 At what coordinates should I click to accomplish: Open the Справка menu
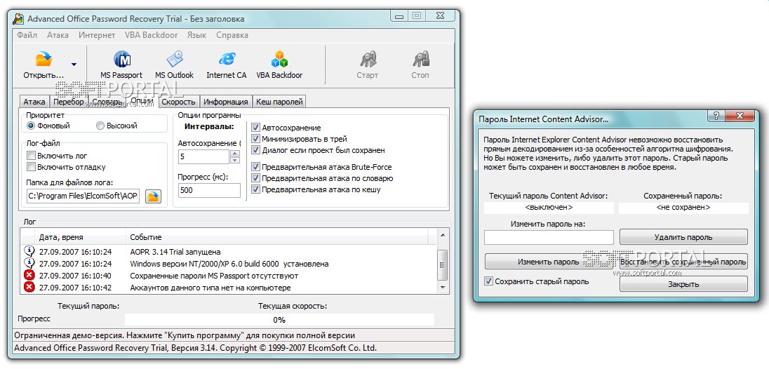tap(232, 35)
